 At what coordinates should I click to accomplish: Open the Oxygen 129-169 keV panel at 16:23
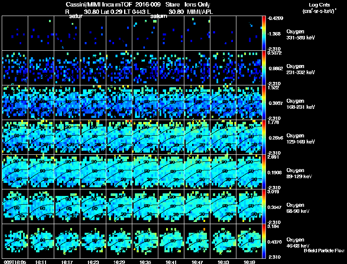[x=93, y=137]
